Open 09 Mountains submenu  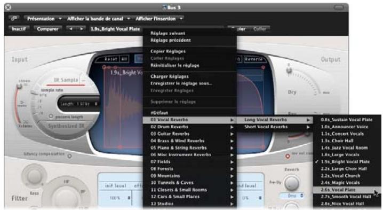(189, 176)
